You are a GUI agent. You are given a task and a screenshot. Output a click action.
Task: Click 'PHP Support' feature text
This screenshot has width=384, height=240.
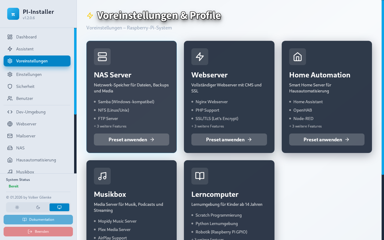(207, 110)
